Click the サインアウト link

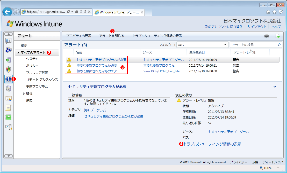coord(257,27)
